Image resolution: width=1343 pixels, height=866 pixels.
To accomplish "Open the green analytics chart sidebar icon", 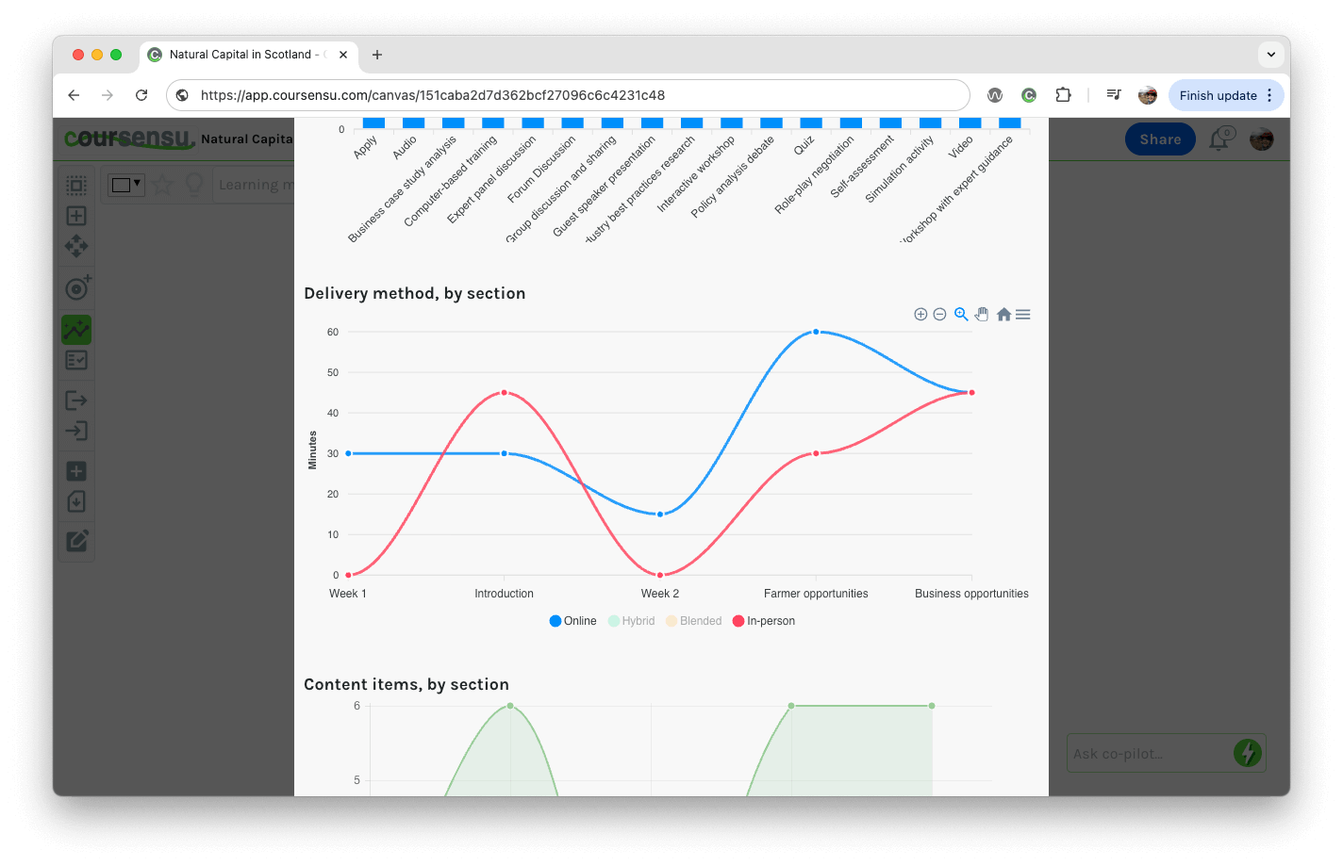I will coord(76,329).
